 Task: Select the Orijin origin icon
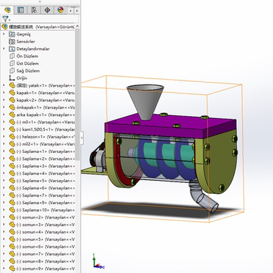(12, 78)
